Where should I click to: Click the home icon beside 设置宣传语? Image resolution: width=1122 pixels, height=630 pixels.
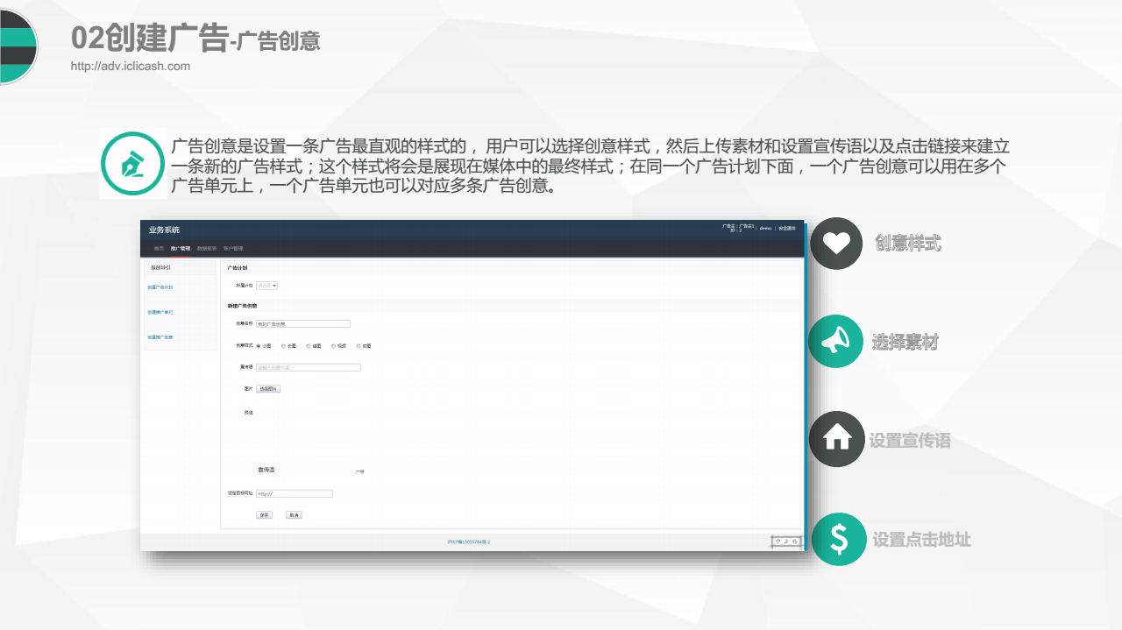(x=835, y=440)
